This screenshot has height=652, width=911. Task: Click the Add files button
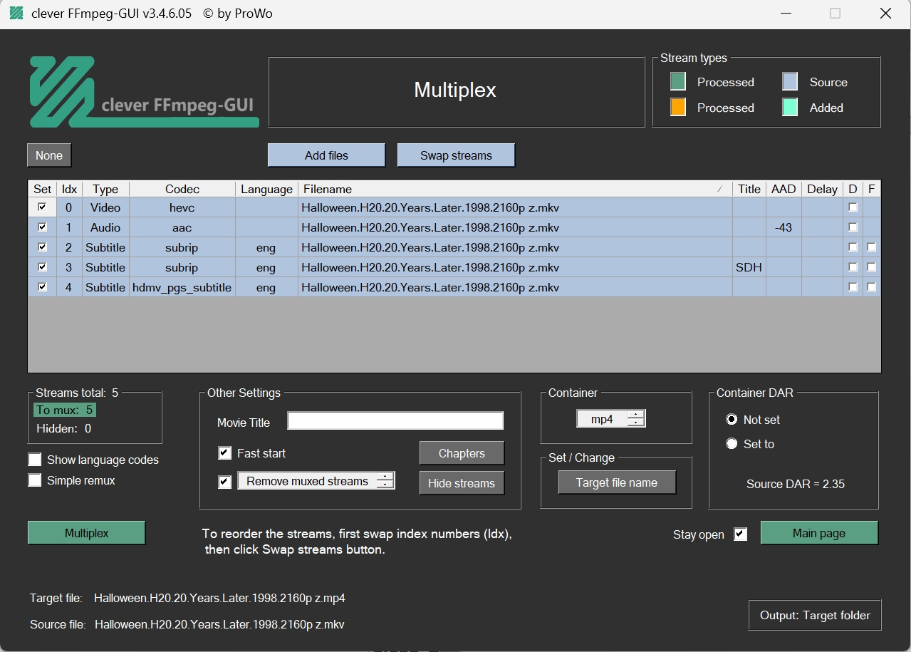click(326, 155)
